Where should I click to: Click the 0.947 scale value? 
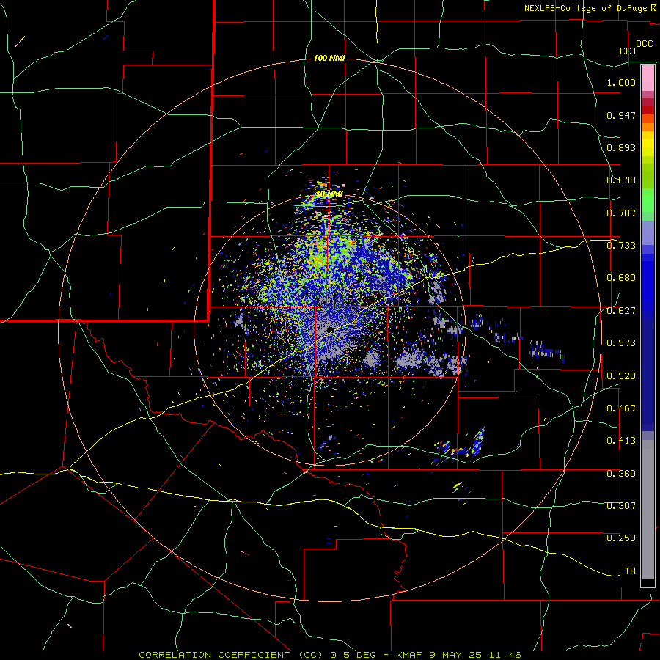[x=621, y=115]
